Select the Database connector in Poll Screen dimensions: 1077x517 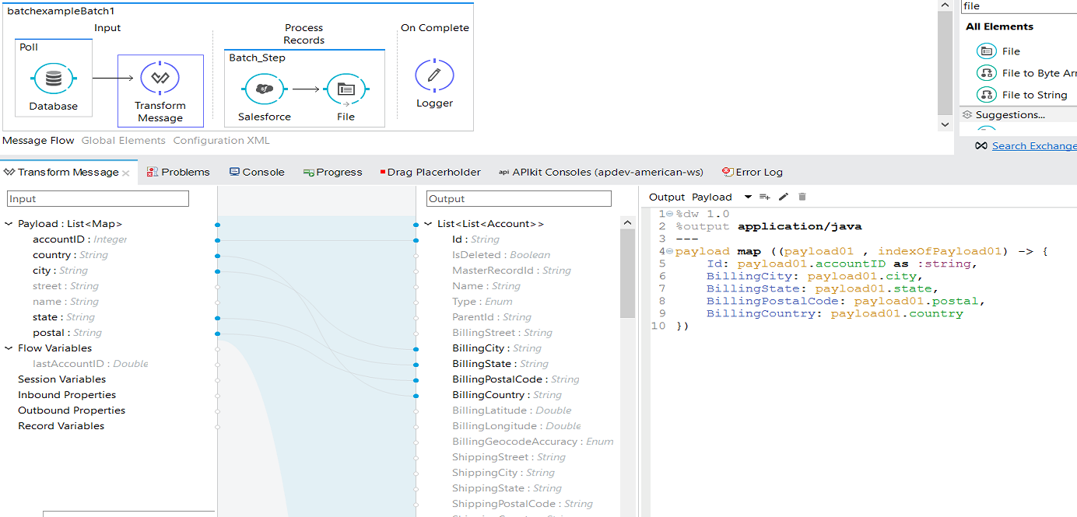[x=53, y=79]
